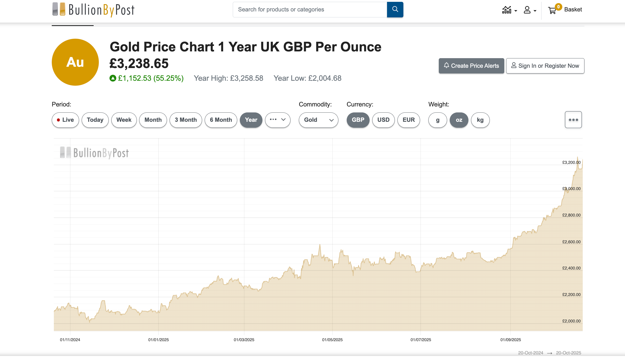The width and height of the screenshot is (625, 357).
Task: Click Sign In or Register Now
Action: 545,66
